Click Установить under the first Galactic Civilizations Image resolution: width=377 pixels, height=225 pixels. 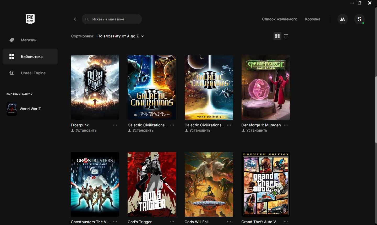click(143, 130)
